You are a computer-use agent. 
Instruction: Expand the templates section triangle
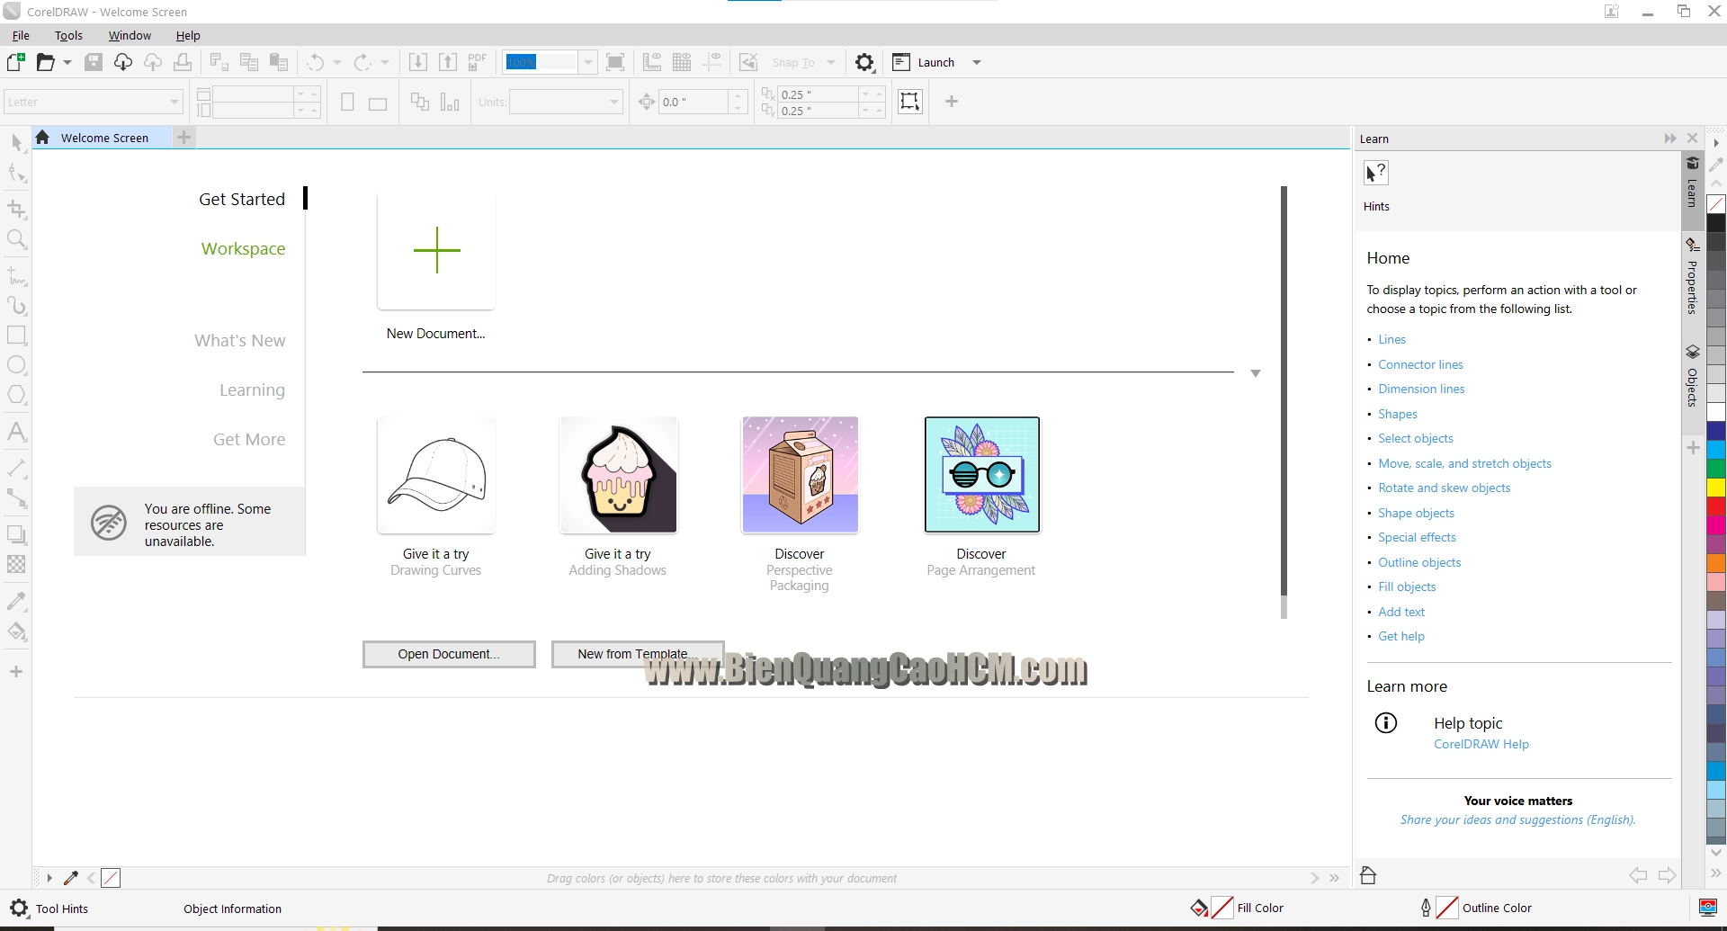tap(1256, 373)
